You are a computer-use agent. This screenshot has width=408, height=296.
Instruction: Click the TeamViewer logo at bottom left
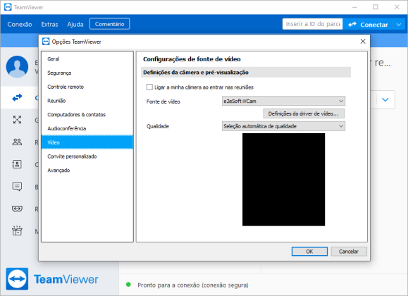click(x=17, y=279)
